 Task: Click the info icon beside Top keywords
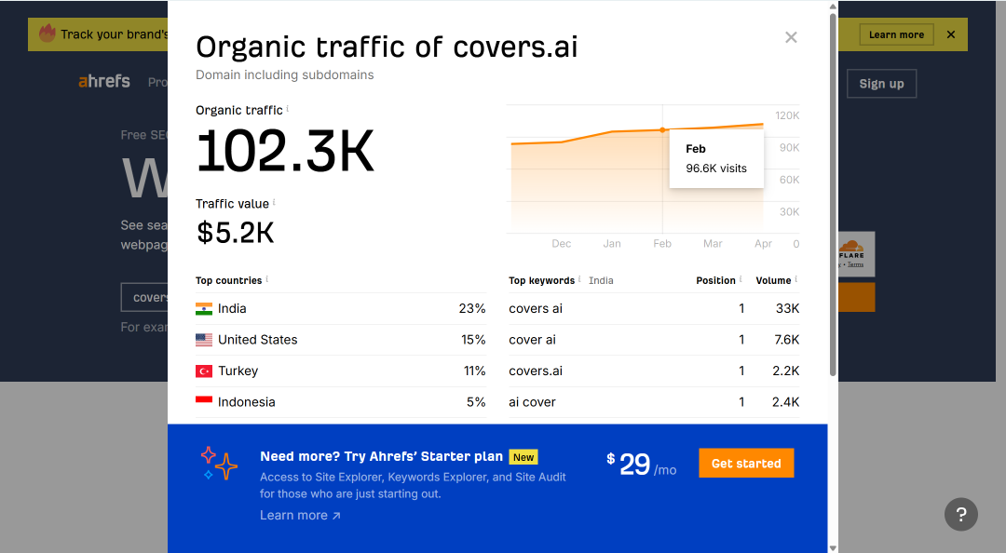(579, 279)
